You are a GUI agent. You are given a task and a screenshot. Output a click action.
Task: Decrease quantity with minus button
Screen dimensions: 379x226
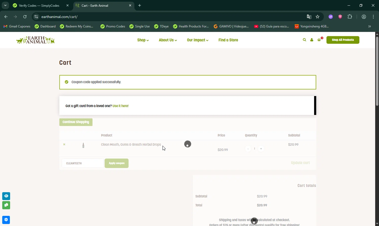[248, 149]
